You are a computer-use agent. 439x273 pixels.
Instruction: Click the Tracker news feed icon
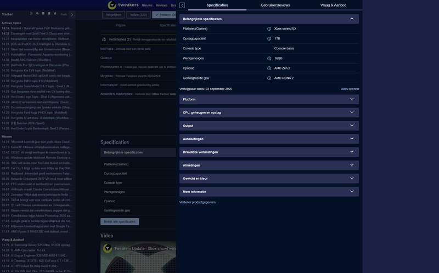coord(31,13)
